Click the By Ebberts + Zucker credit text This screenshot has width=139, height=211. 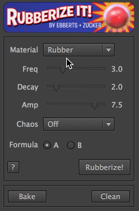tap(75, 25)
